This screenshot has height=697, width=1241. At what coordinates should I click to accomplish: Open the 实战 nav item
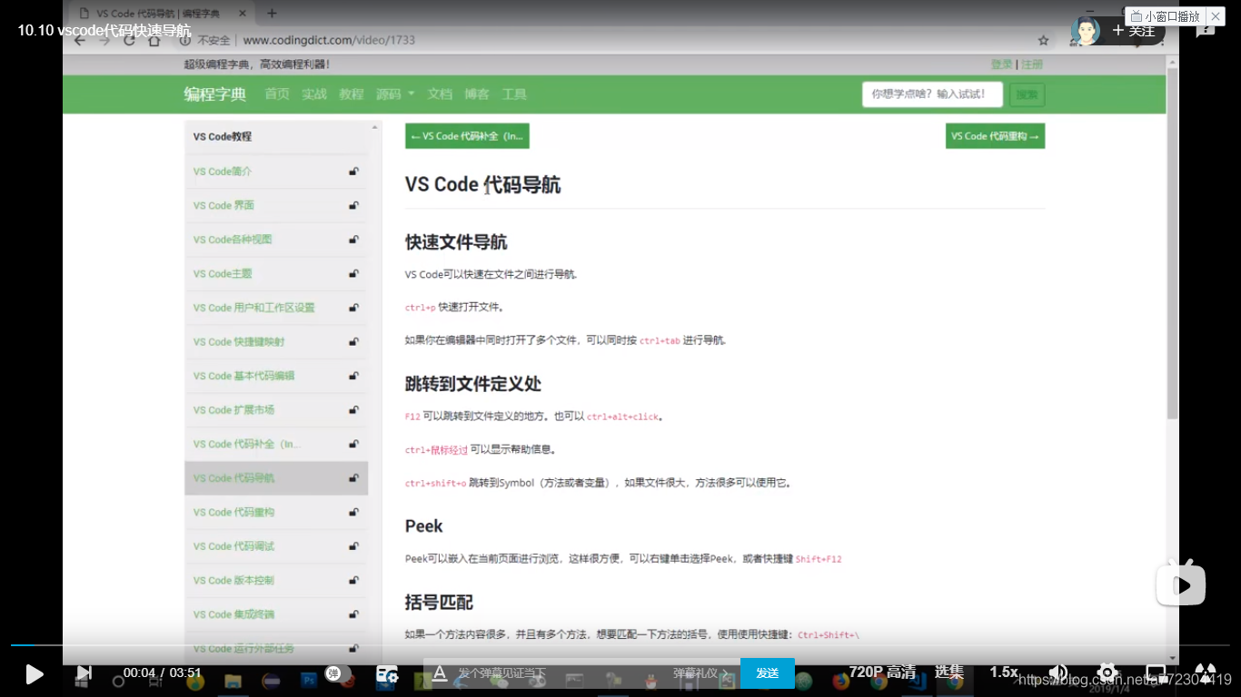[314, 94]
